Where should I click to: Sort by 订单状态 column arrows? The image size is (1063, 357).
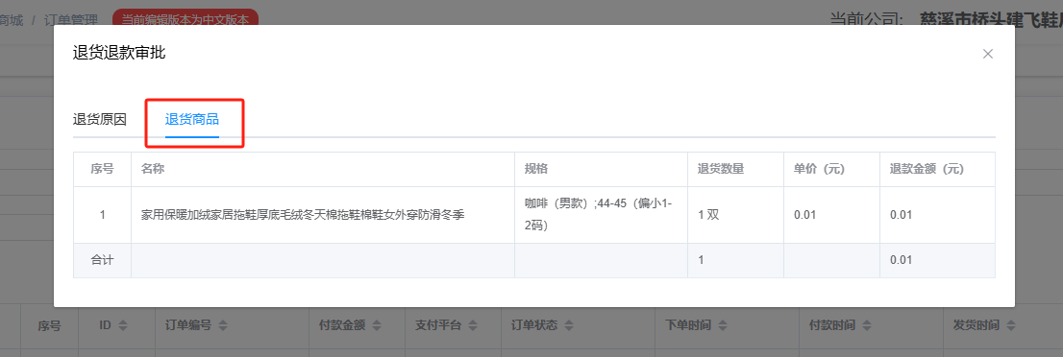point(569,326)
